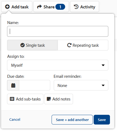The height and width of the screenshot is (131, 117).
Task: Click the Single task checkmark icon
Action: [23, 45]
